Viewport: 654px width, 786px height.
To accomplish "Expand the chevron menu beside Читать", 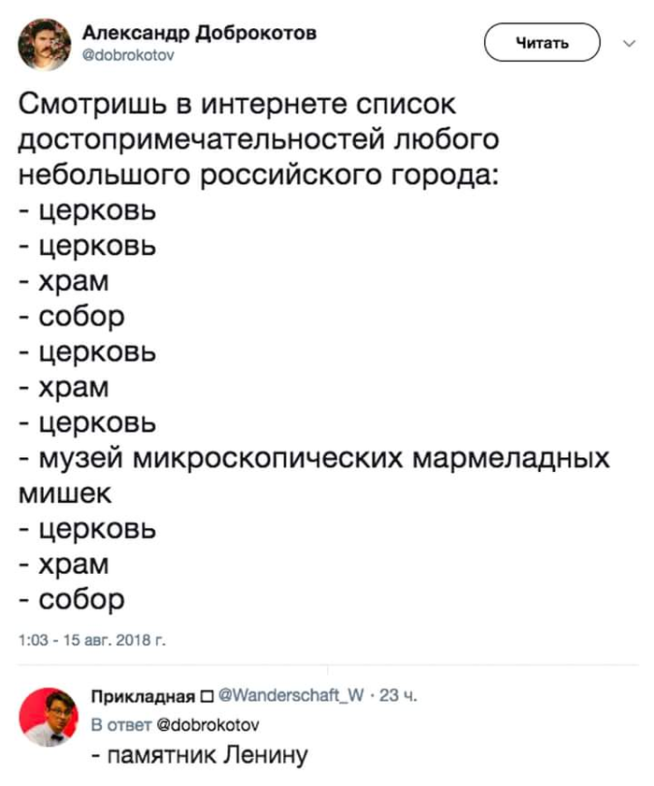I will coord(629,44).
